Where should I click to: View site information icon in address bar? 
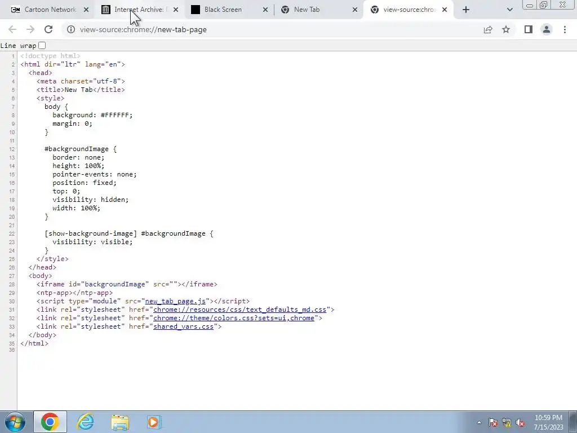pyautogui.click(x=71, y=29)
